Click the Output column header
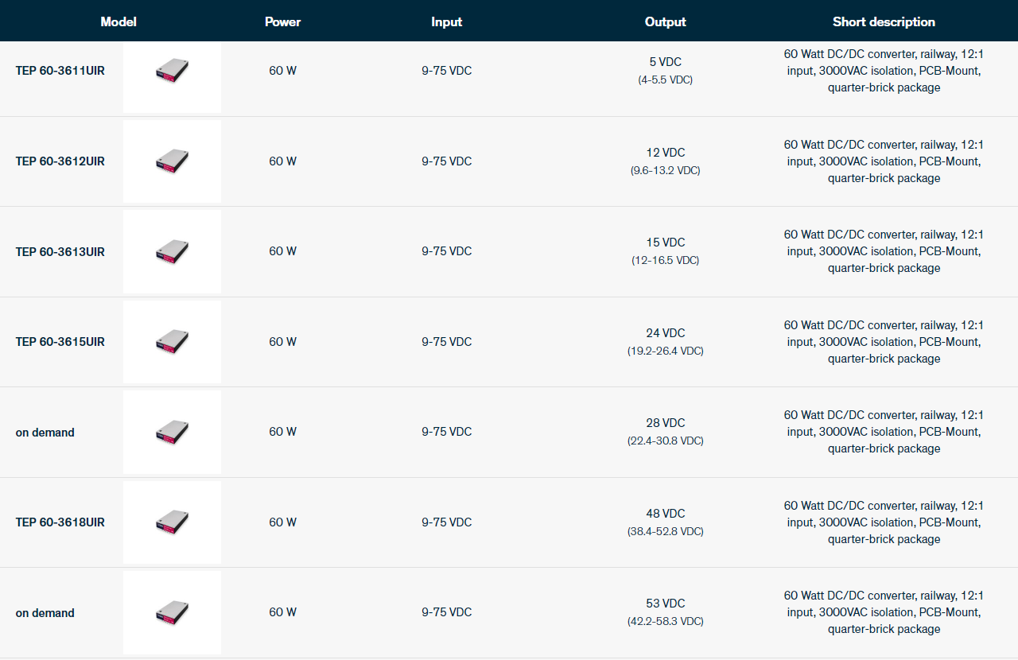Image resolution: width=1018 pixels, height=660 pixels. [x=665, y=22]
